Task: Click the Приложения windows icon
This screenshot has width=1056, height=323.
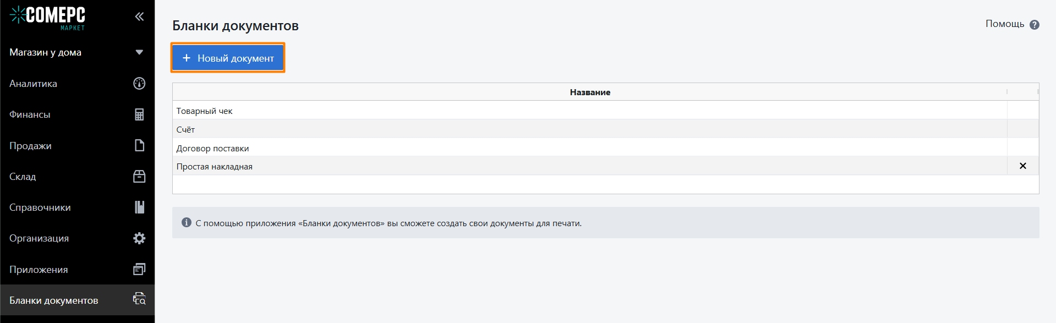Action: (x=139, y=269)
